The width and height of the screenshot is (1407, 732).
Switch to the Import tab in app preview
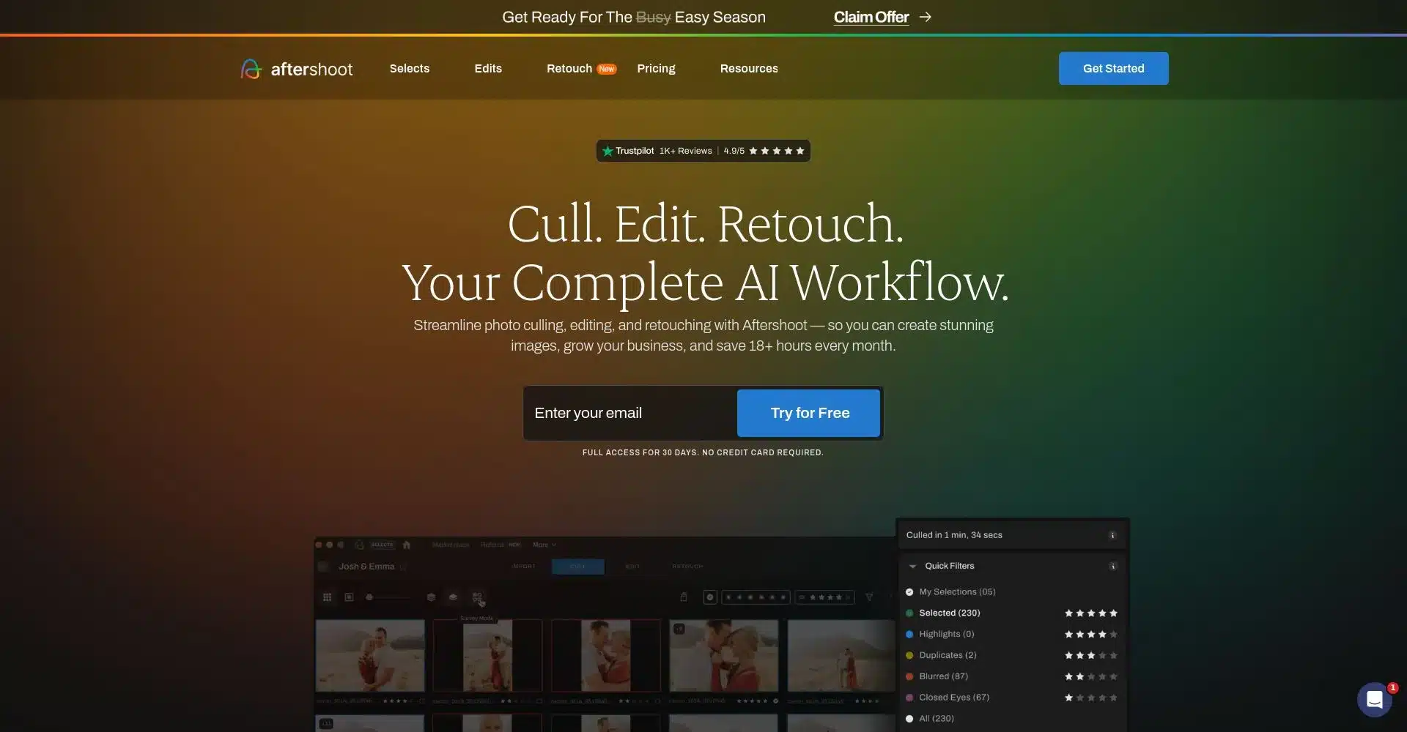(x=524, y=567)
